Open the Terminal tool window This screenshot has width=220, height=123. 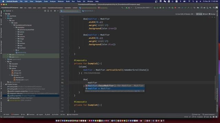[31, 114]
